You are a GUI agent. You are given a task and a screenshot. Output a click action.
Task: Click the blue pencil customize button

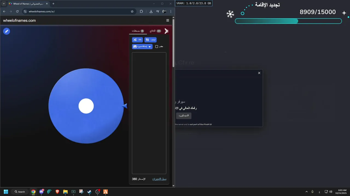7,31
